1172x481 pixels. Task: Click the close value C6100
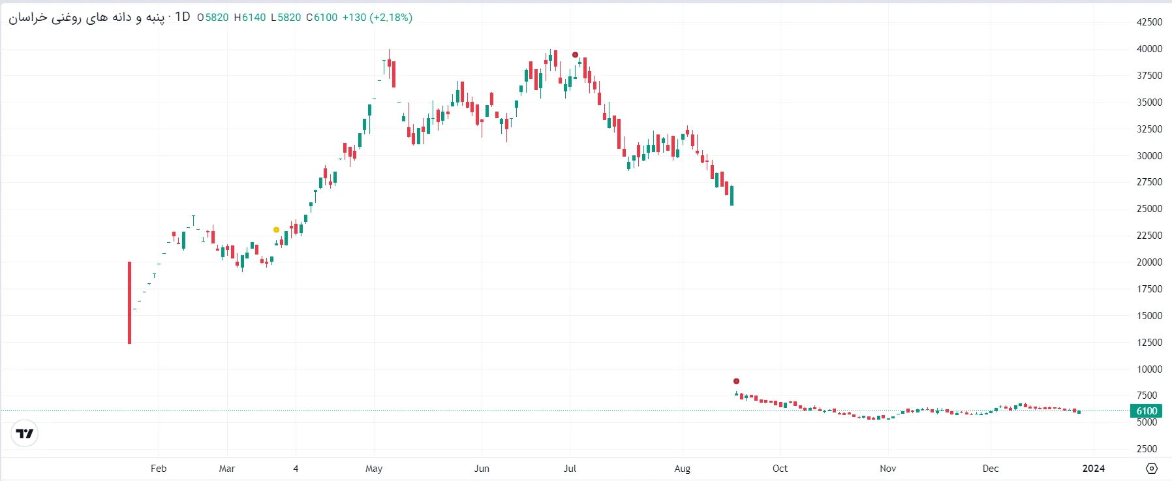[x=322, y=18]
